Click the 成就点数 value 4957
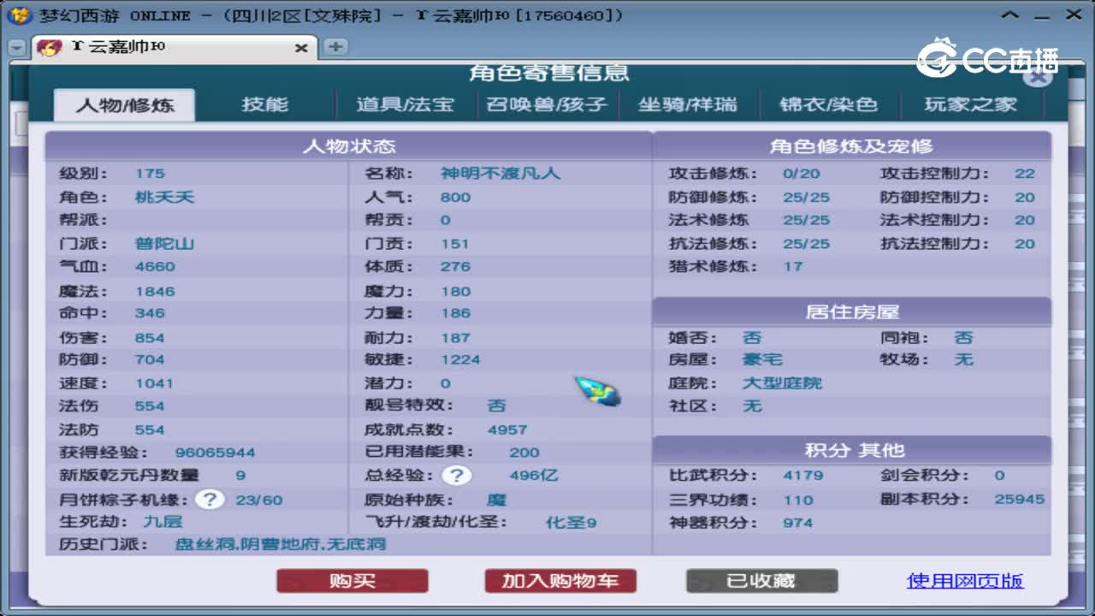The image size is (1095, 616). coord(507,430)
